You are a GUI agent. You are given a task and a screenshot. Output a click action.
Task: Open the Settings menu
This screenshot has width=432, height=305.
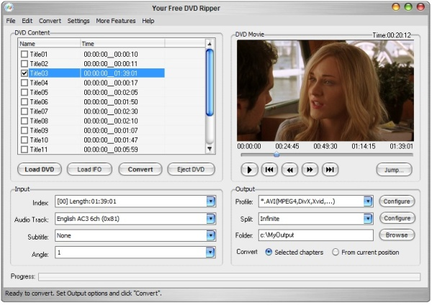tap(78, 21)
